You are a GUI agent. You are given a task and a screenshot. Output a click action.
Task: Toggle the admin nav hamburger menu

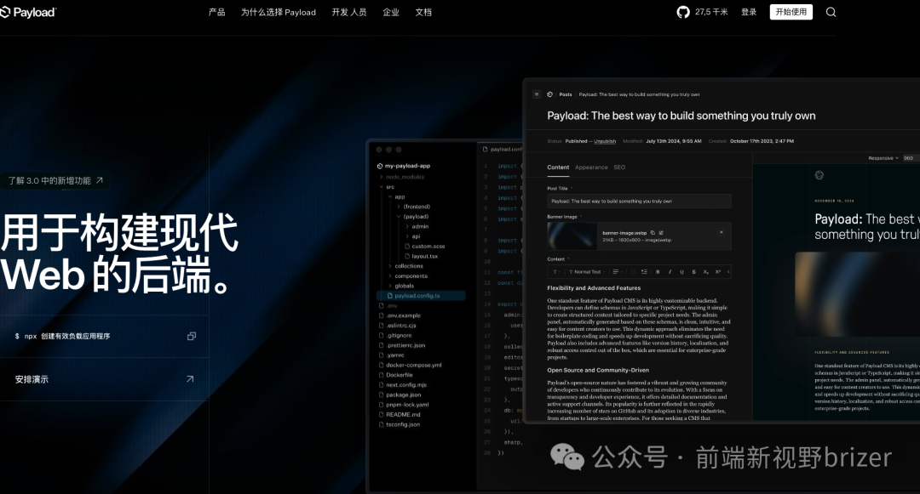click(x=537, y=94)
